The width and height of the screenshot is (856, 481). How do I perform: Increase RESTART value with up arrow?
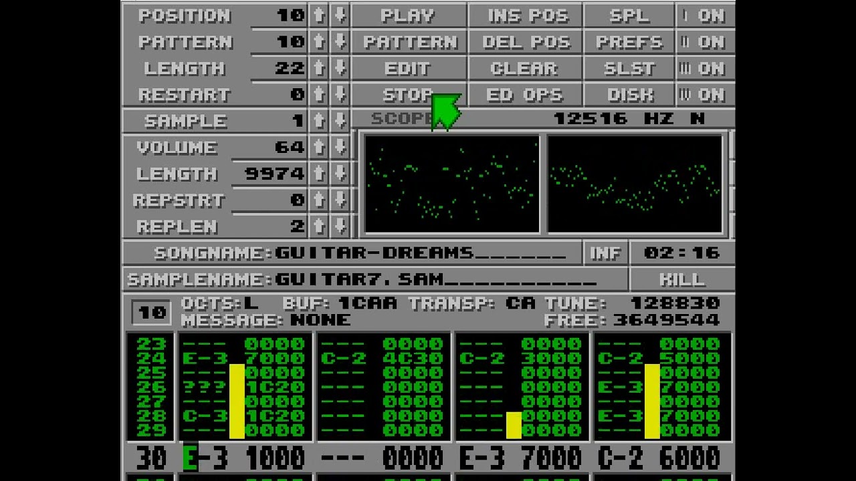coord(319,94)
